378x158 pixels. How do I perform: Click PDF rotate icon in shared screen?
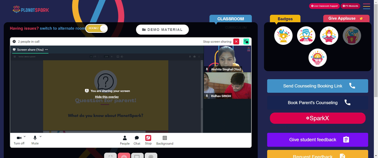click(122, 57)
